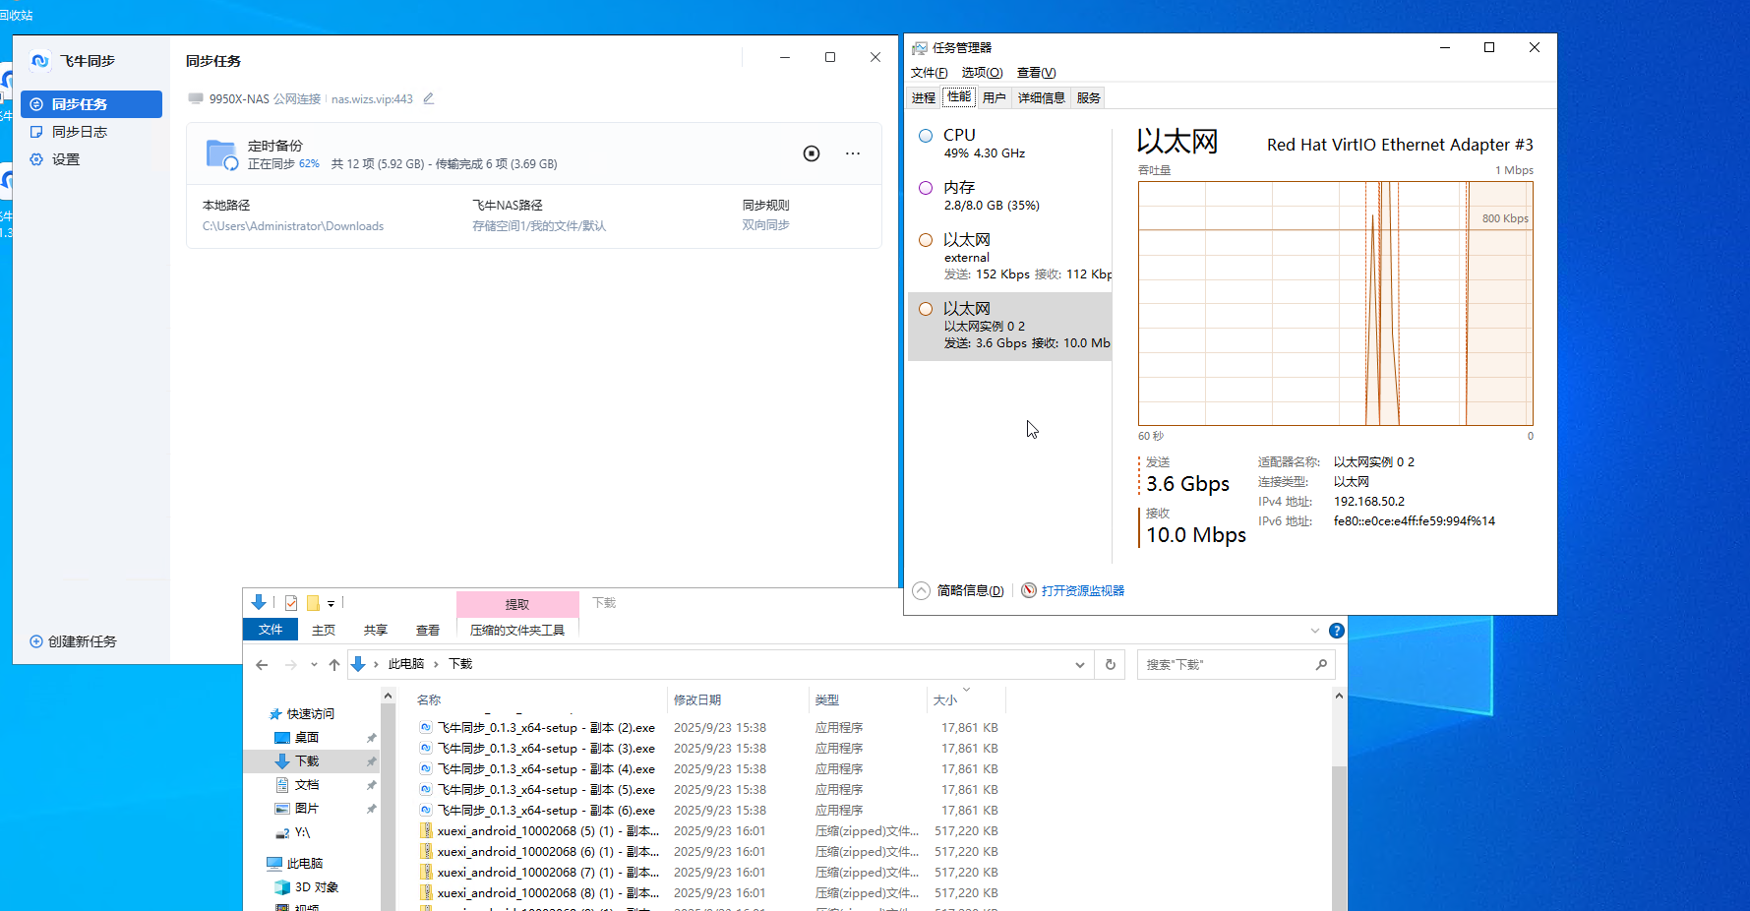This screenshot has width=1750, height=911.
Task: Open the 定时备份 more options menu
Action: pyautogui.click(x=853, y=153)
